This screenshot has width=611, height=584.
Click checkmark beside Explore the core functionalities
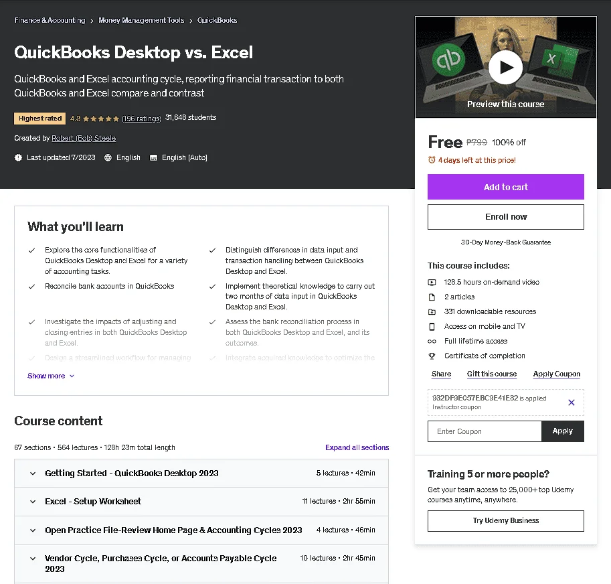(32, 250)
